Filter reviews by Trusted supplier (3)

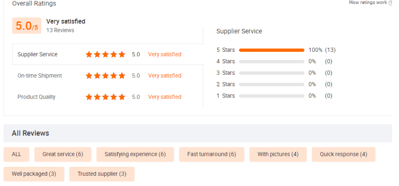click(102, 174)
